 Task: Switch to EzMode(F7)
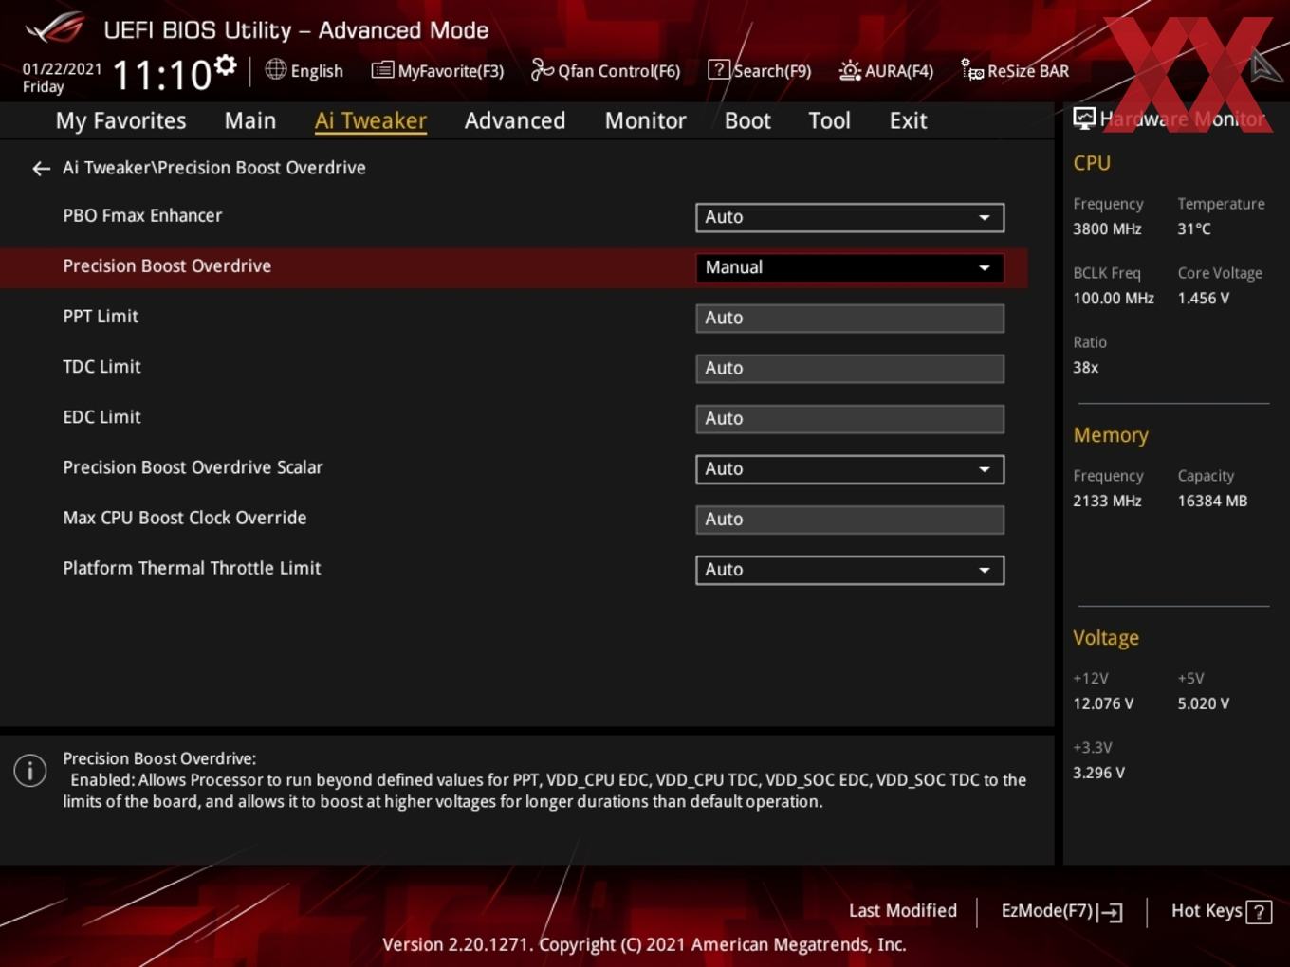[1062, 911]
